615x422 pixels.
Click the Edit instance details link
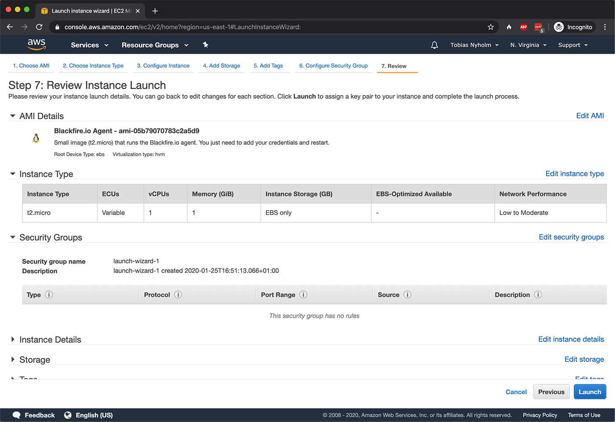coord(571,339)
